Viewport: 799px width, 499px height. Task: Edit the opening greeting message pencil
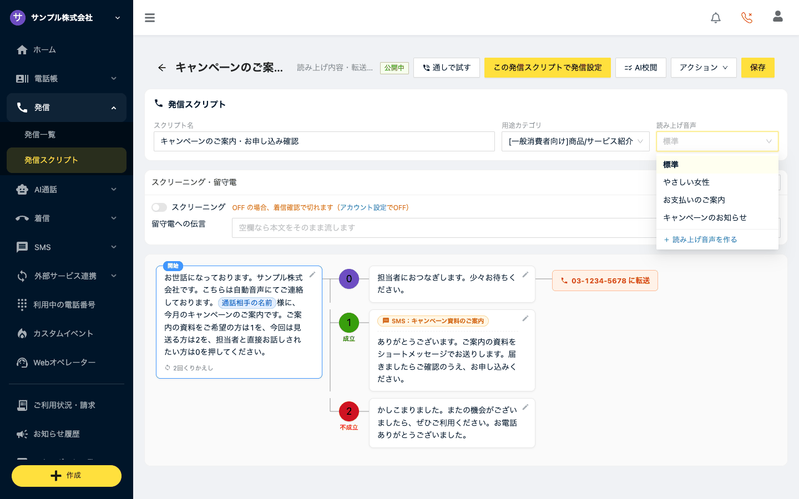[312, 274]
